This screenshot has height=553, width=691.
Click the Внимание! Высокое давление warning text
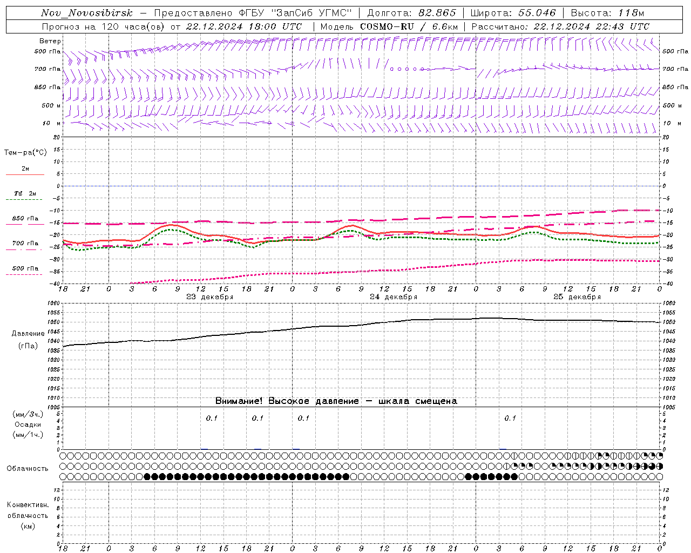pyautogui.click(x=336, y=401)
